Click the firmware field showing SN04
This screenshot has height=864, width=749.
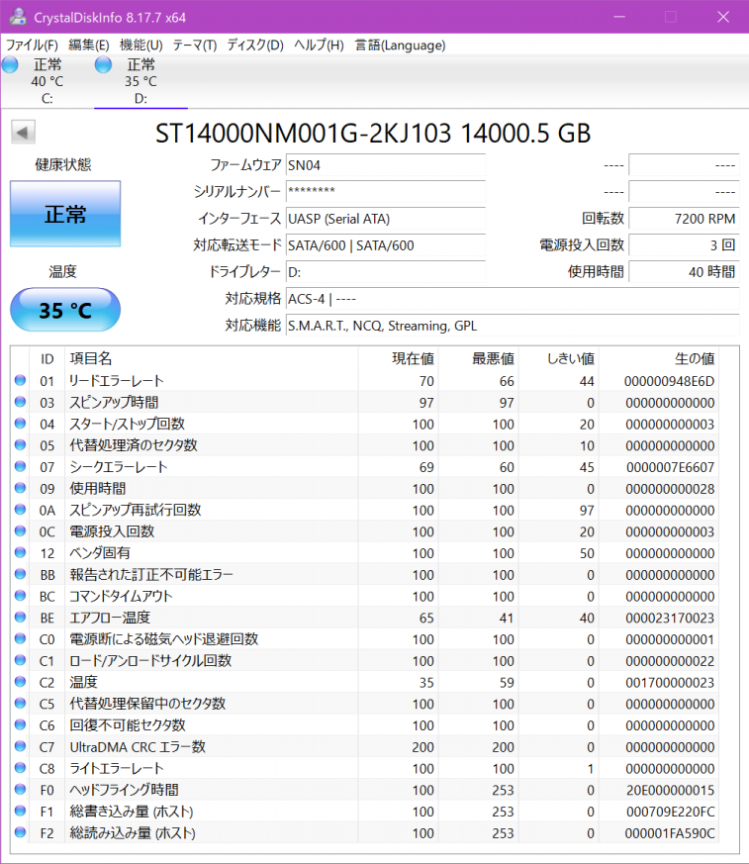(385, 165)
